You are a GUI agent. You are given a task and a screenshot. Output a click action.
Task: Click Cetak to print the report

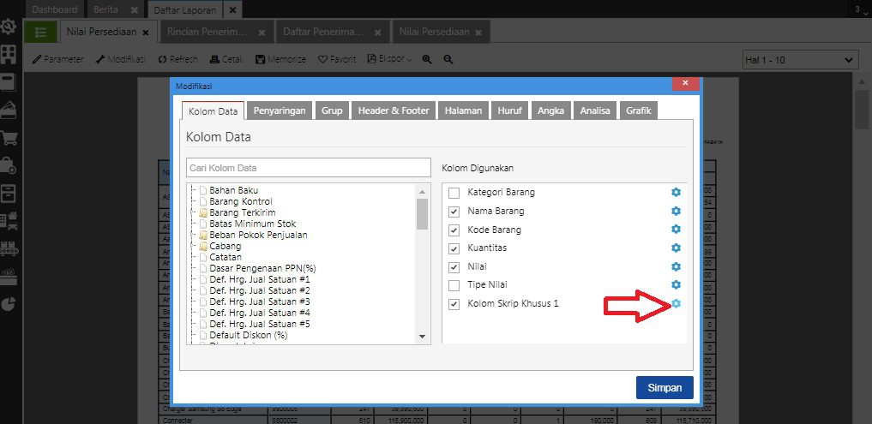tap(226, 59)
